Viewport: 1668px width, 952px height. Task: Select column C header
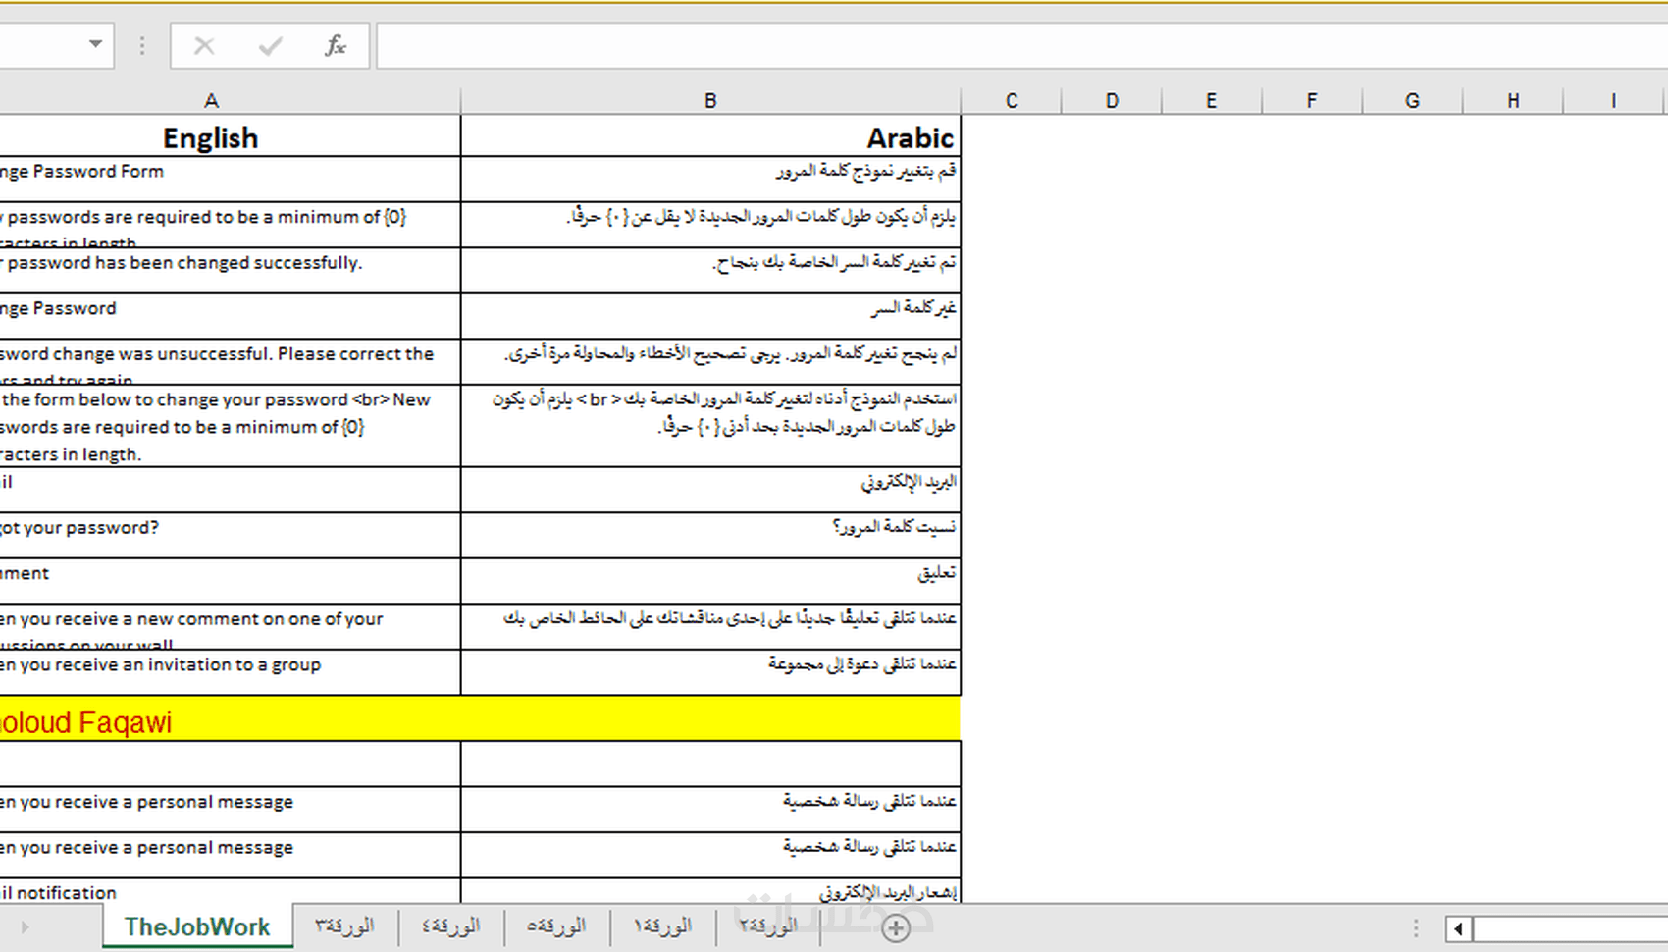(x=1012, y=101)
